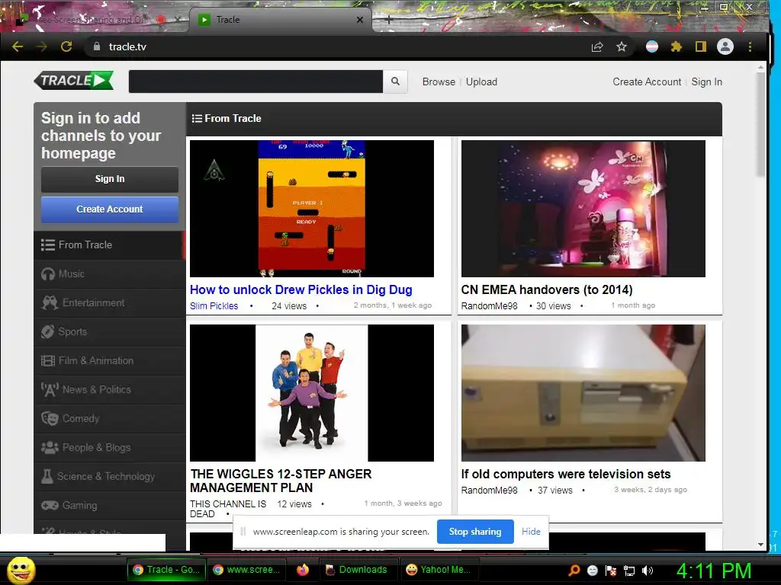Click the '3 weeks, 2 days ago' text
This screenshot has width=781, height=585.
point(651,490)
